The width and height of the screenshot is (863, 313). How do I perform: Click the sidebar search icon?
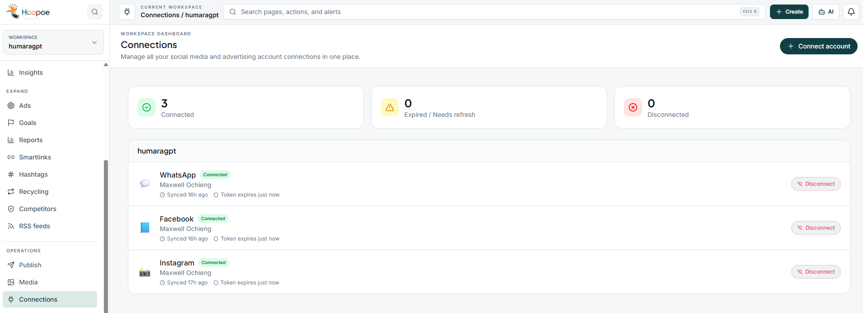tap(94, 12)
